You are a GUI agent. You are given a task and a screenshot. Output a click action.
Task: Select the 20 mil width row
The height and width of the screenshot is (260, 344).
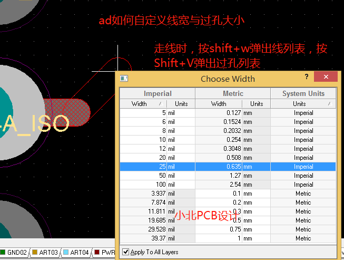tap(228, 158)
